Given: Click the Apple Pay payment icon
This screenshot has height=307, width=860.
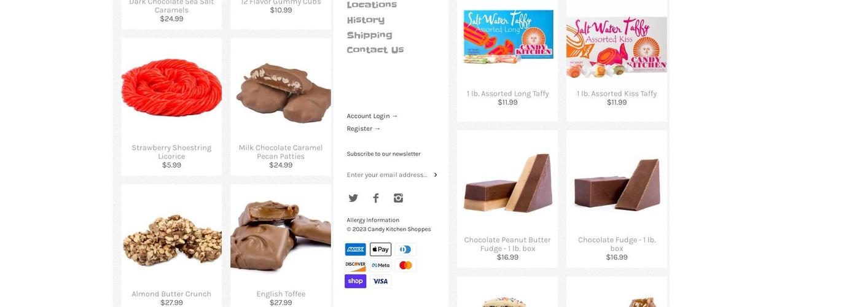Looking at the screenshot, I should point(380,249).
